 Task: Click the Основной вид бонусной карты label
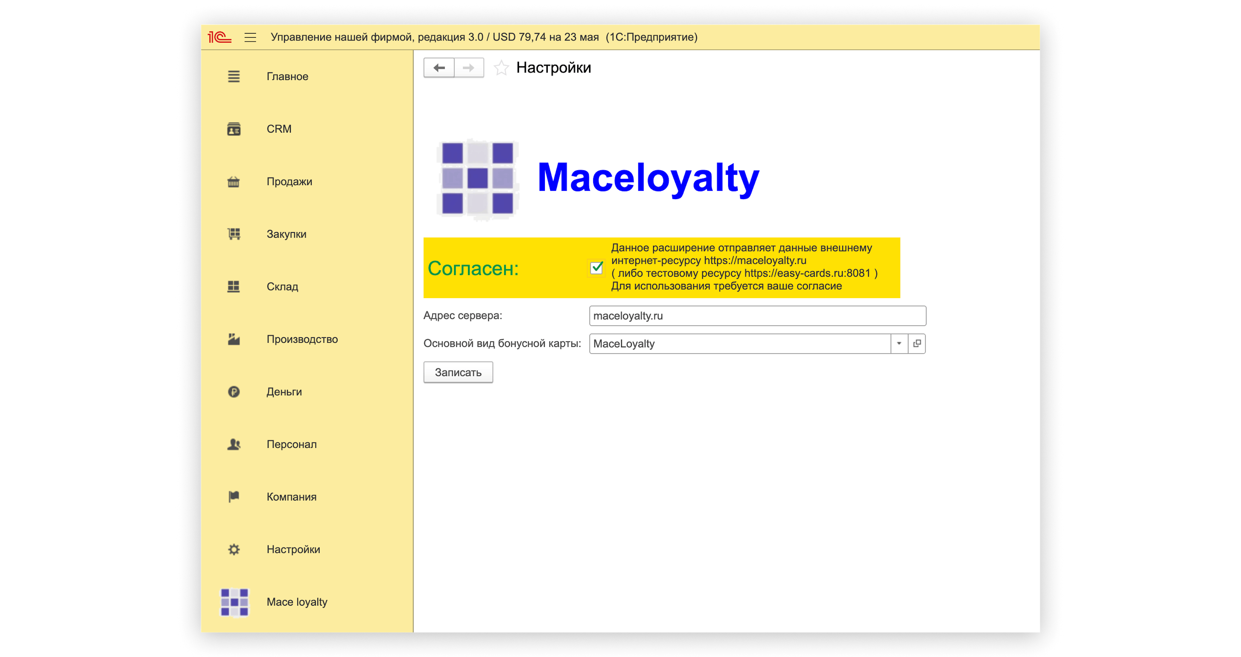point(502,344)
